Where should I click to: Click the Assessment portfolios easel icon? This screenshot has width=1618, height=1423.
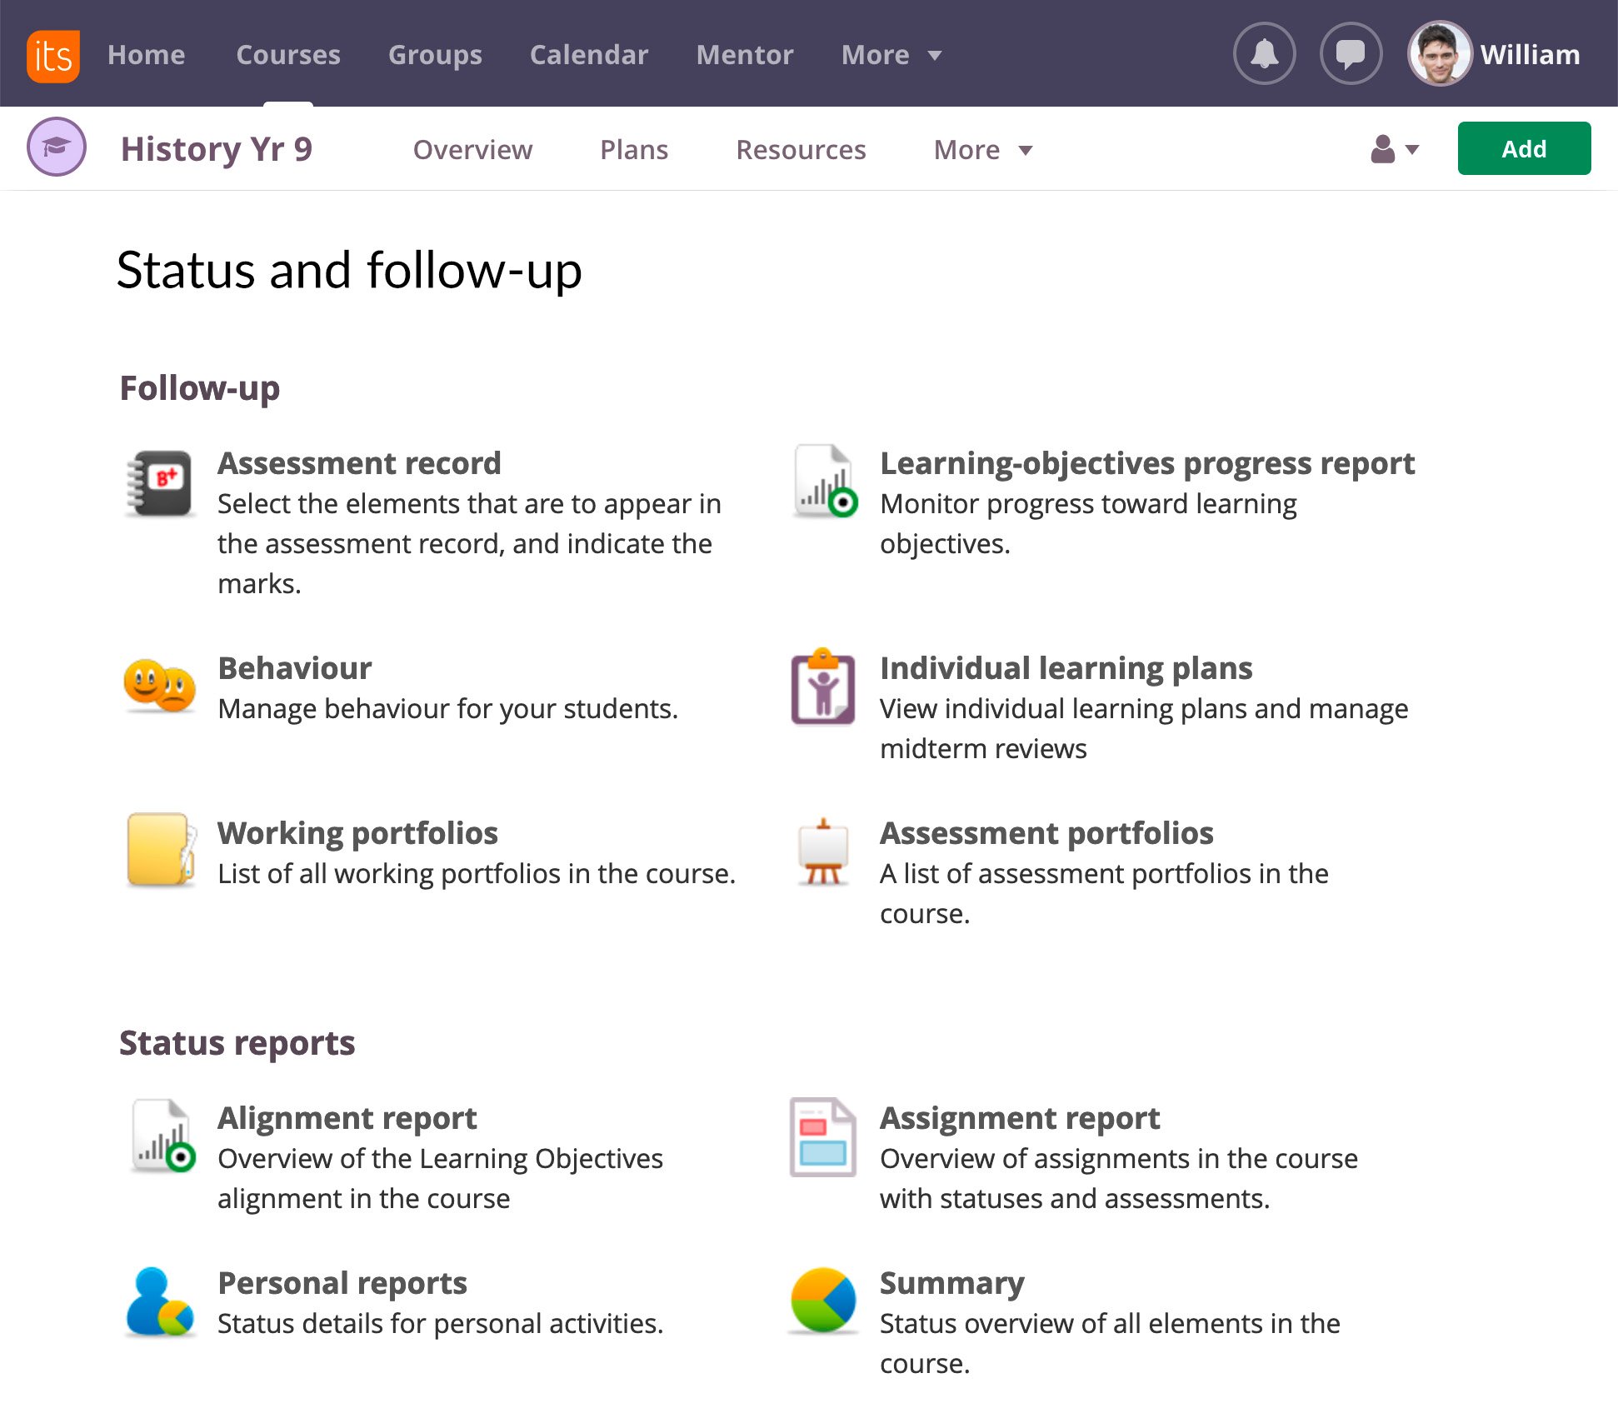822,851
